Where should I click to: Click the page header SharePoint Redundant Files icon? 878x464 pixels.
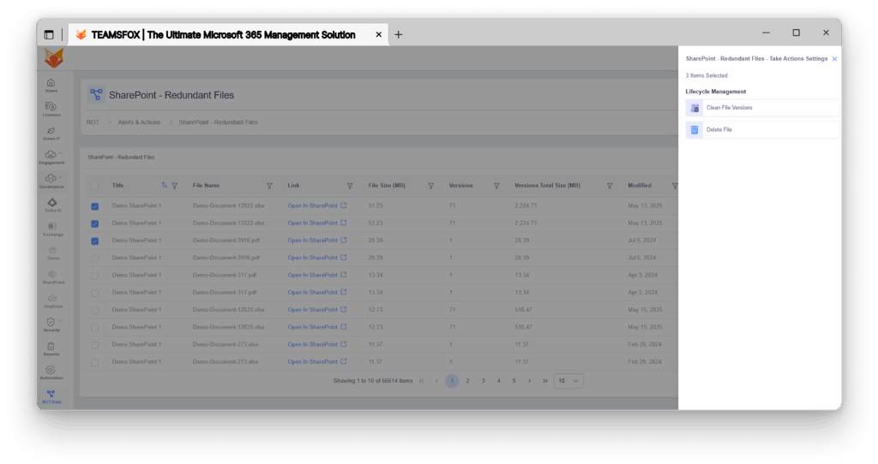click(96, 94)
